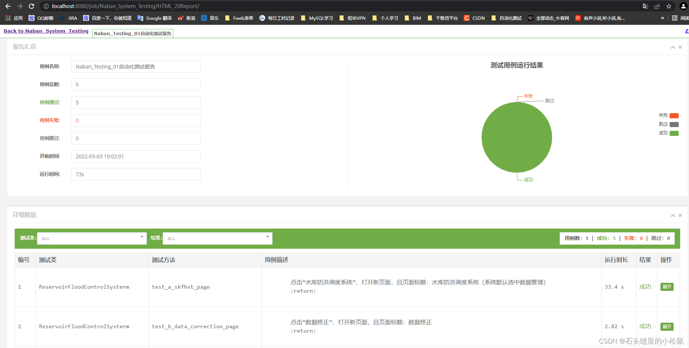Open the 有声小说 bookmark
Image resolution: width=689 pixels, height=348 pixels.
coord(600,18)
